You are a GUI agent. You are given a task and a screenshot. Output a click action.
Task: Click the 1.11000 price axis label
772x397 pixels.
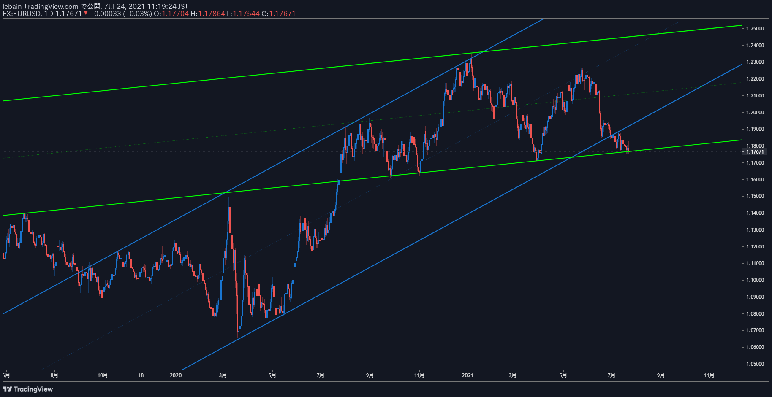[755, 263]
